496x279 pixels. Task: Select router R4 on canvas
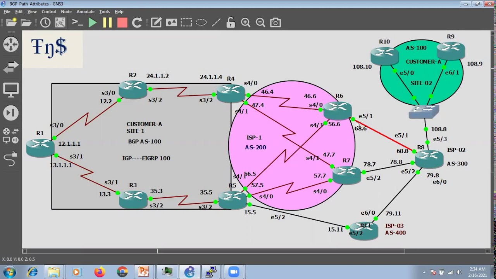click(231, 93)
